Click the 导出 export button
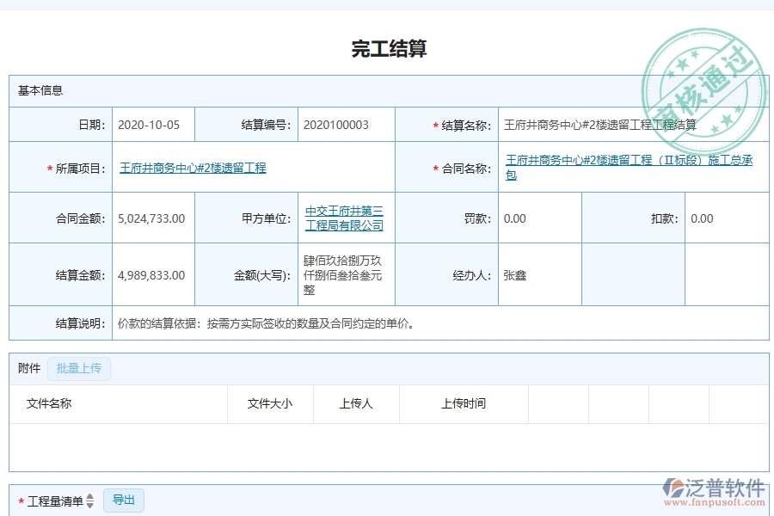The image size is (774, 516). (123, 500)
